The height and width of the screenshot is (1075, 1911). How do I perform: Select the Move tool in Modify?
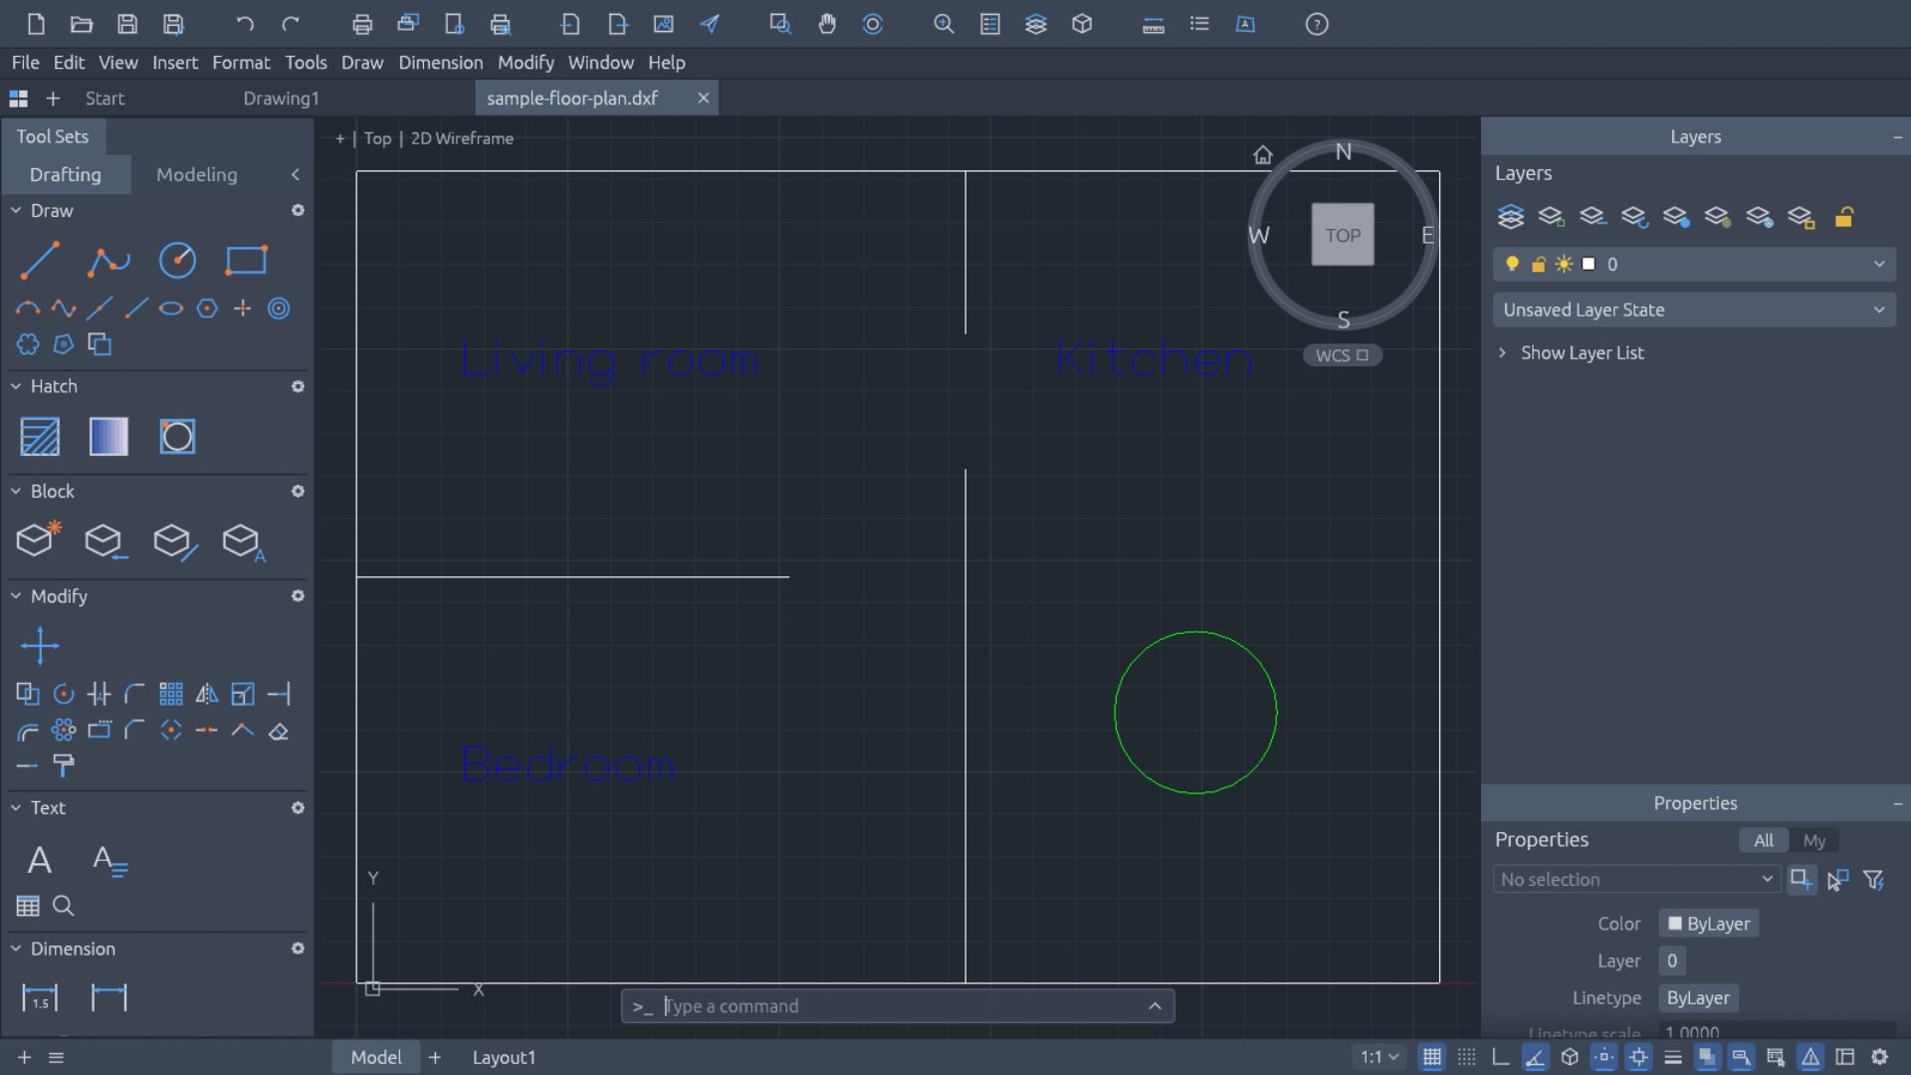[x=40, y=646]
